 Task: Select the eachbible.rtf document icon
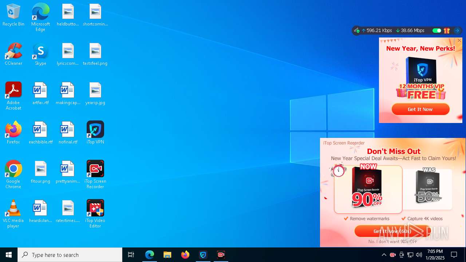click(x=40, y=133)
